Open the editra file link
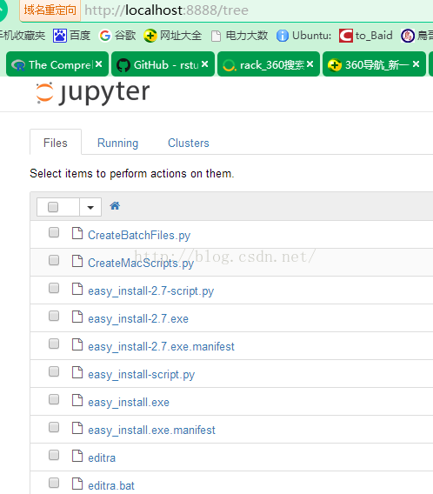 [102, 457]
